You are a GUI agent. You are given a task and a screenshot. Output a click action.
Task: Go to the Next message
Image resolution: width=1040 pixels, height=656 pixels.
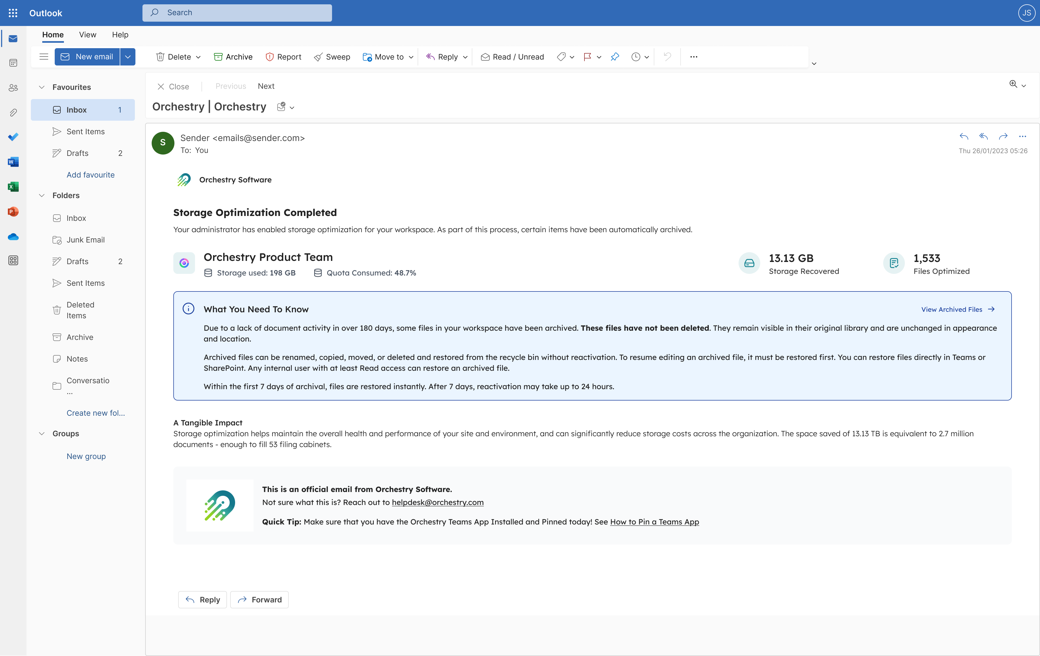266,86
